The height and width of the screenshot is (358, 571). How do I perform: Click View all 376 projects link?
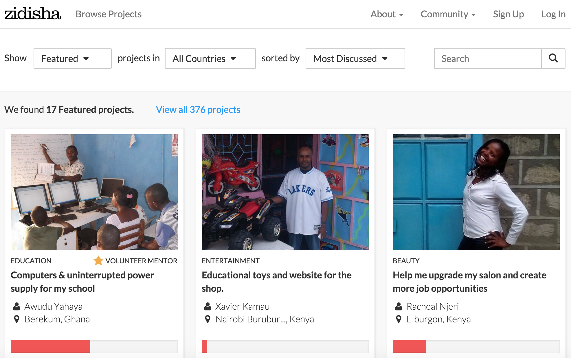pyautogui.click(x=198, y=110)
